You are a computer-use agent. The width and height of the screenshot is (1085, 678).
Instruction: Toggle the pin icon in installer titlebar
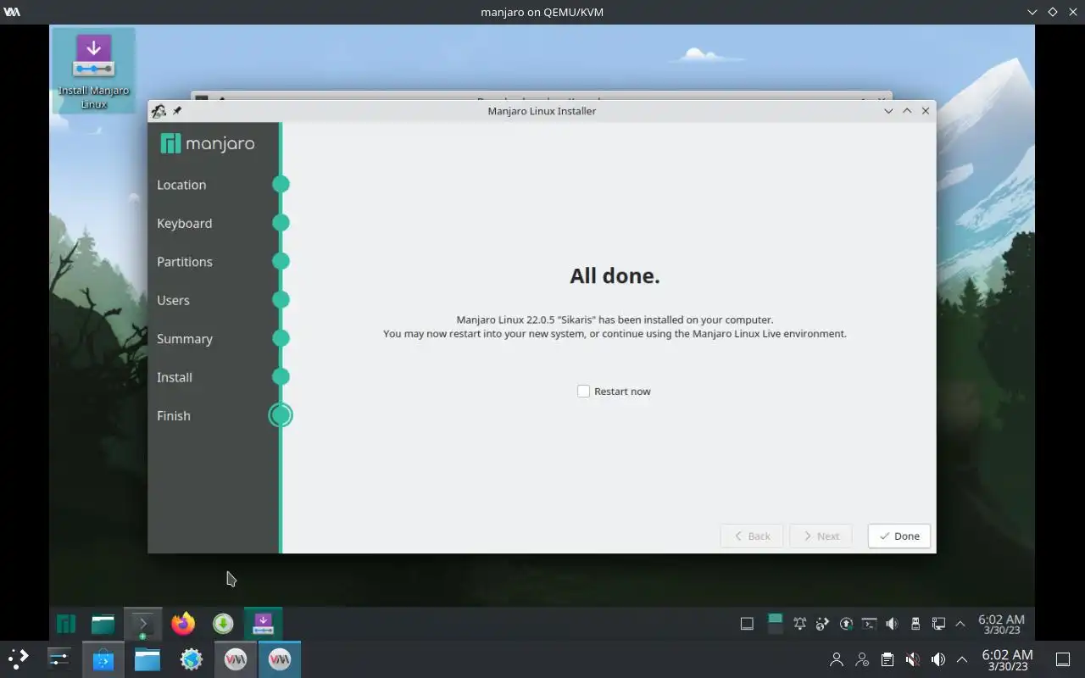coord(177,111)
